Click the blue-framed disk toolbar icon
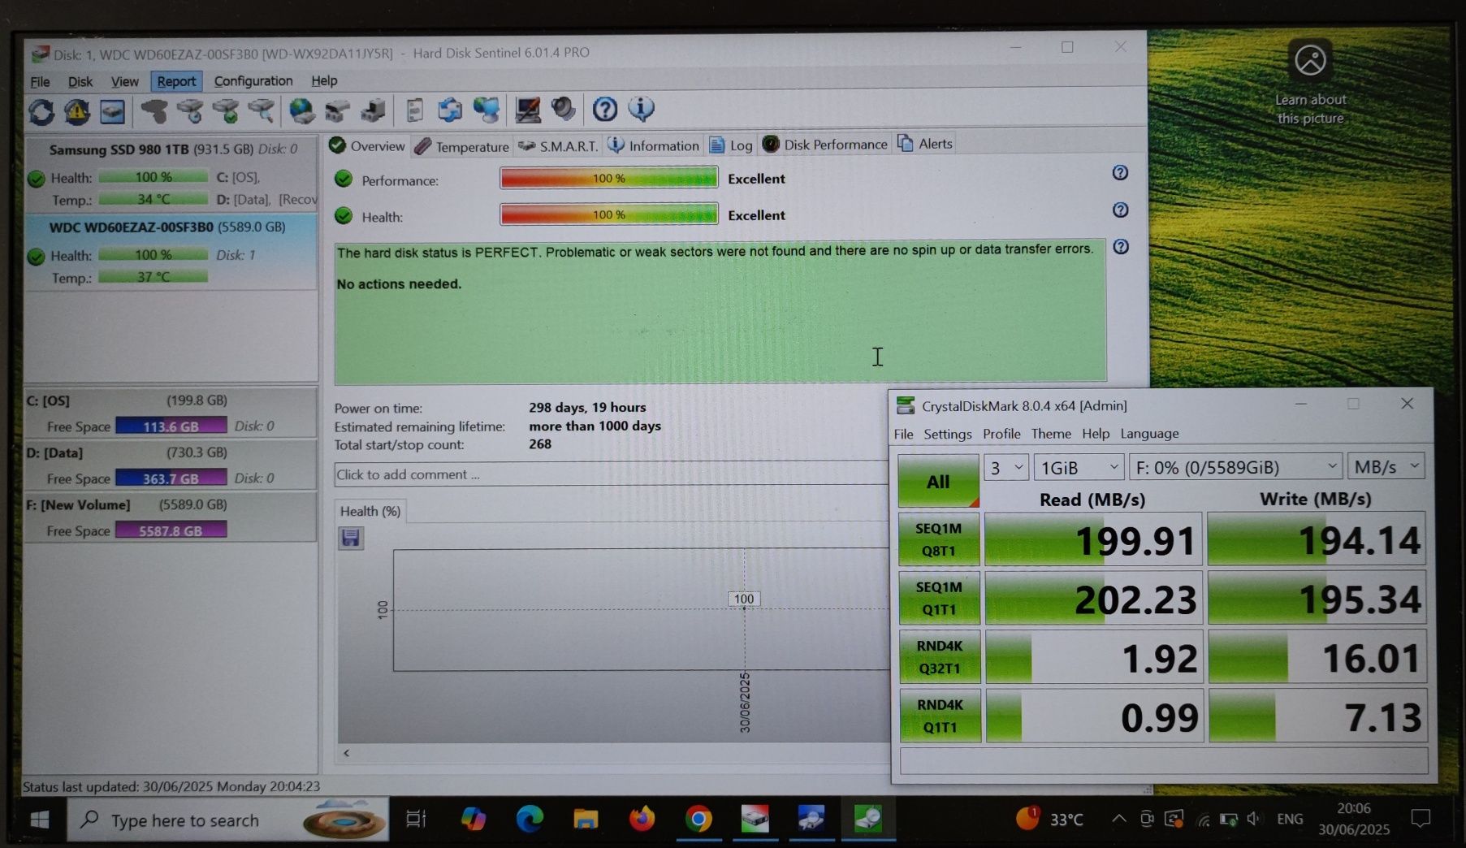Screen dimensions: 1466x848 tap(113, 110)
